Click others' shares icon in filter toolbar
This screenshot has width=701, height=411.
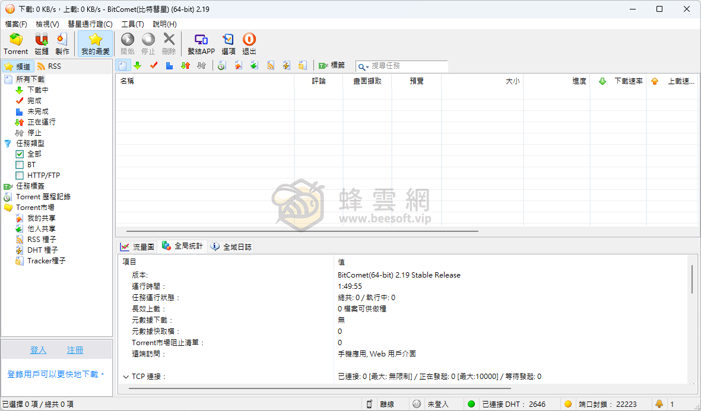255,66
